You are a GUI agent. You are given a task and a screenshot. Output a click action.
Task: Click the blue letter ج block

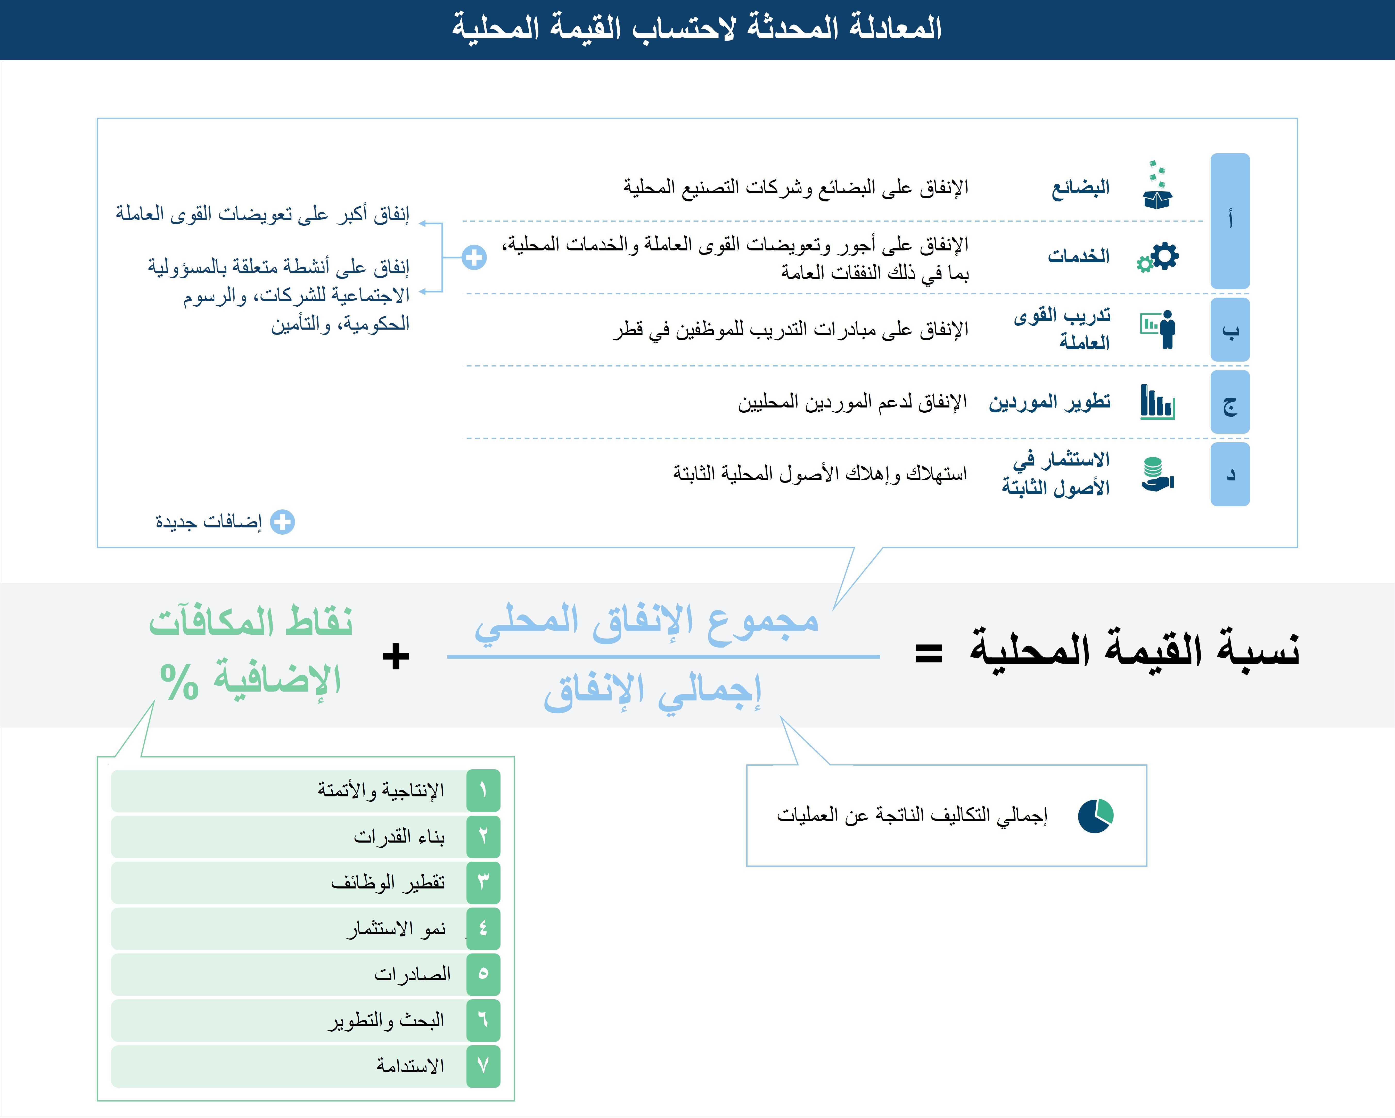(x=1230, y=402)
